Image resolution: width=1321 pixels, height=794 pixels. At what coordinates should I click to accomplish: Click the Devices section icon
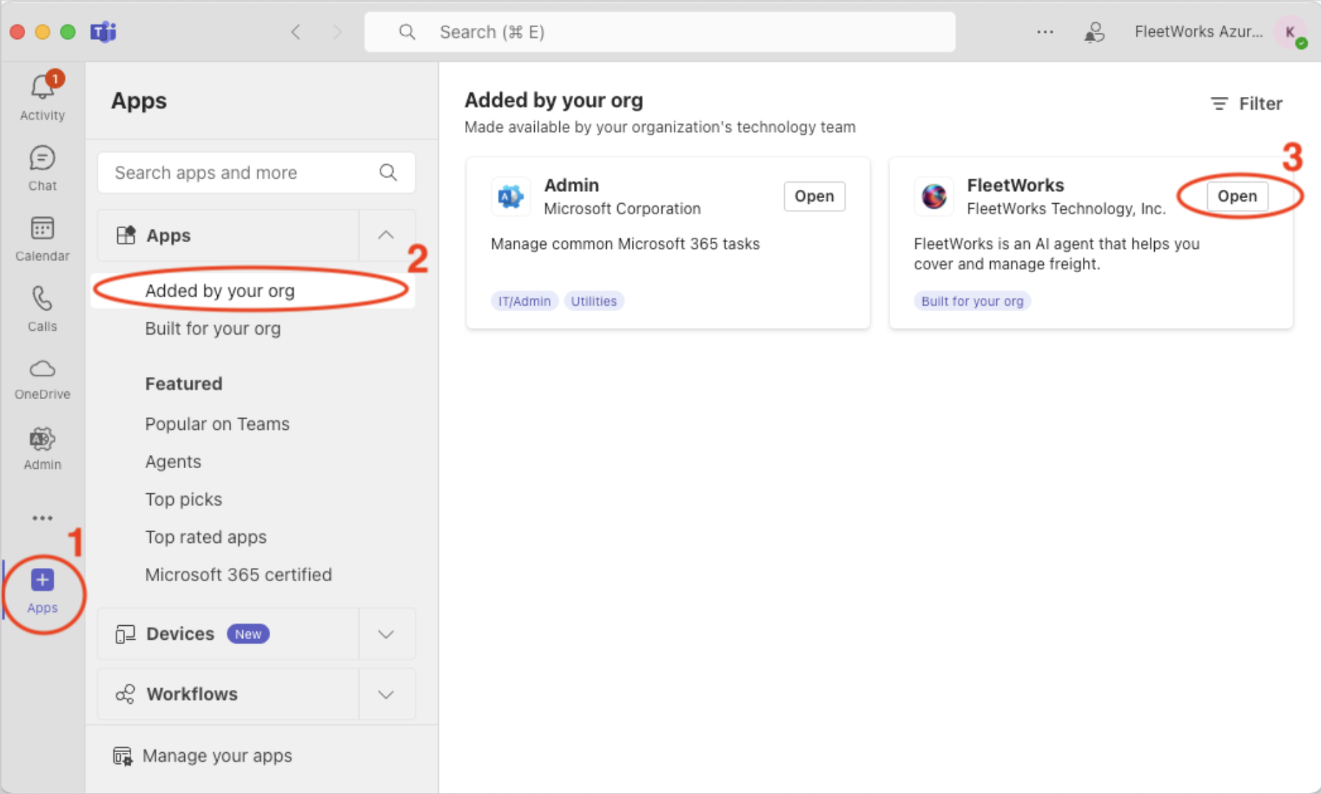[x=125, y=634]
